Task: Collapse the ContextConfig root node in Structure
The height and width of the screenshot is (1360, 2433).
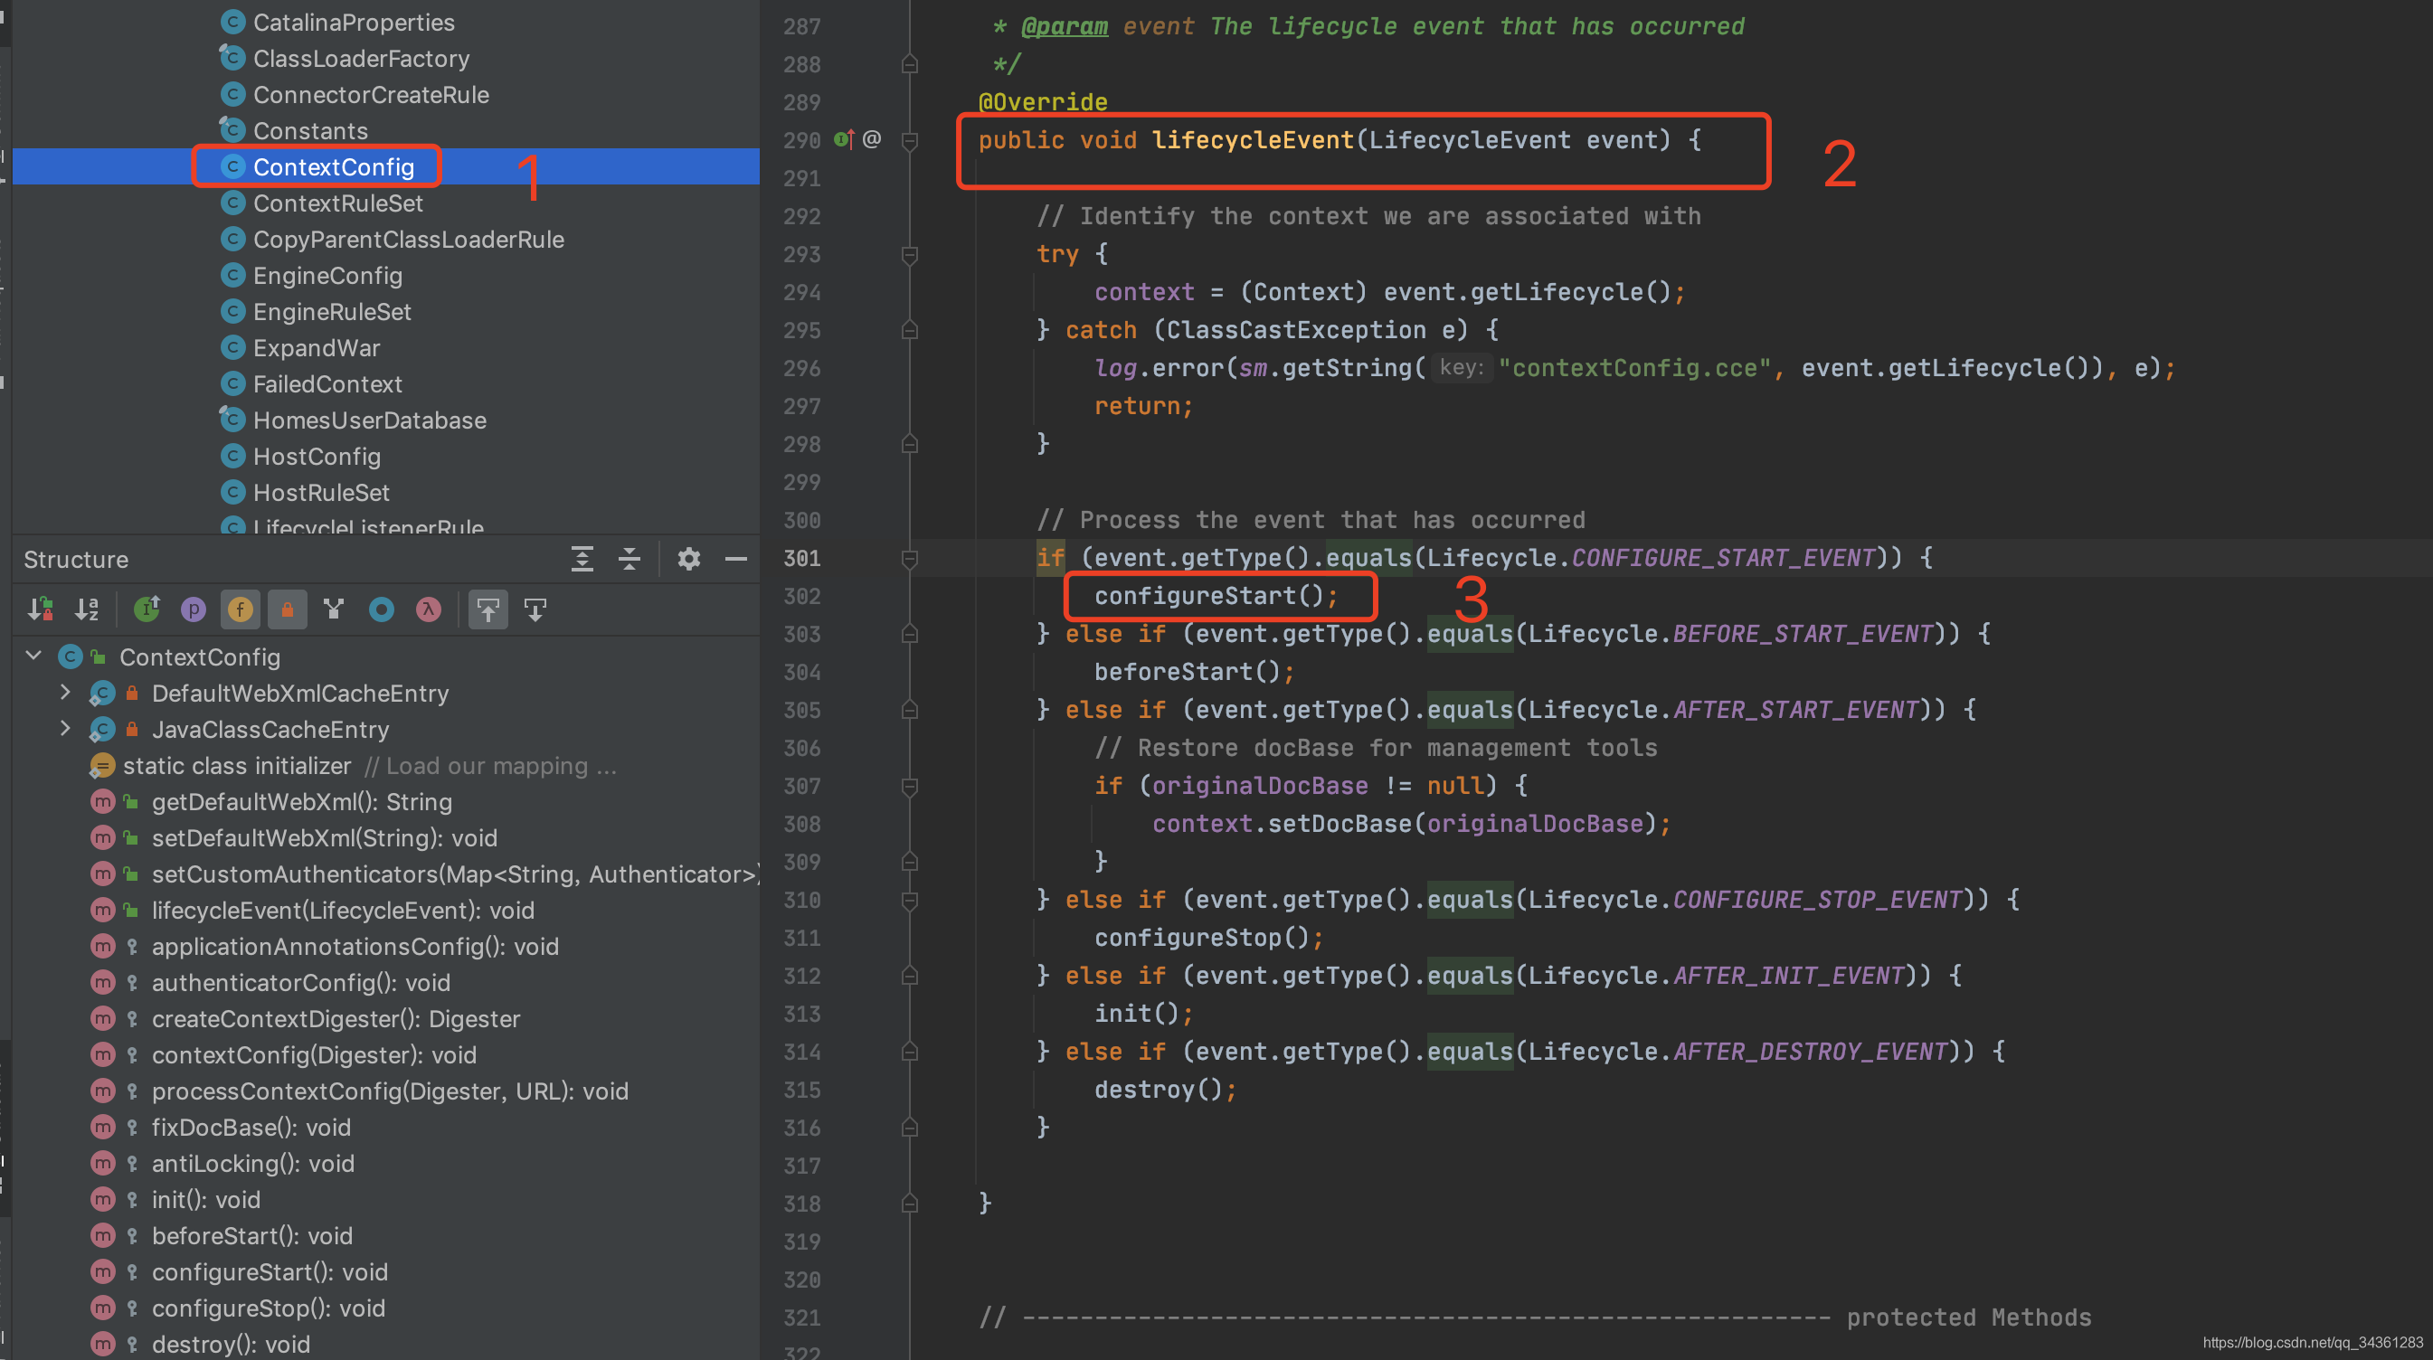Action: point(34,656)
